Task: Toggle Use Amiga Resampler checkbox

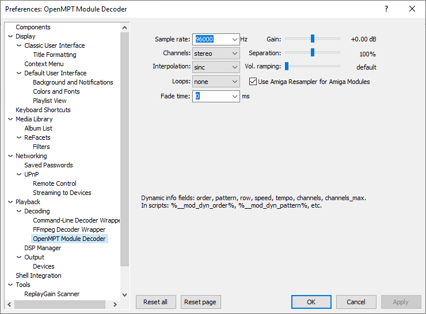Action: point(253,82)
